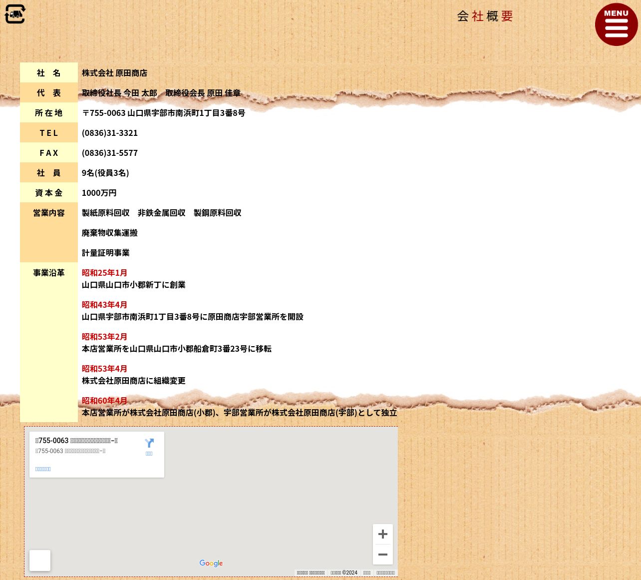Click the 製紙原料回収 business line
Image resolution: width=641 pixels, height=580 pixels.
[162, 213]
